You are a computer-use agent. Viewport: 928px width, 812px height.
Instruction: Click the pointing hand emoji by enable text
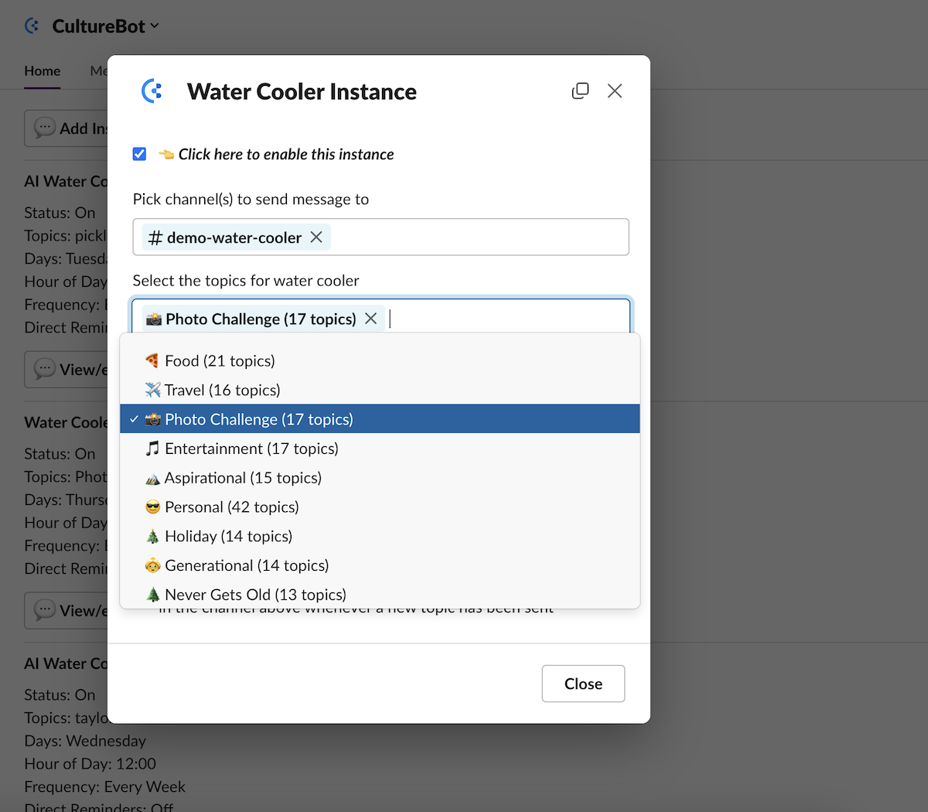pos(165,155)
